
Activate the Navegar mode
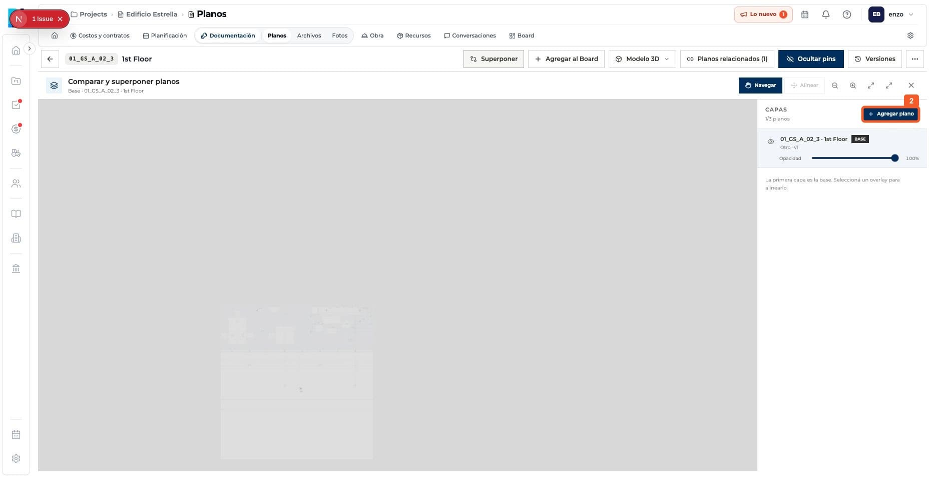pos(760,85)
